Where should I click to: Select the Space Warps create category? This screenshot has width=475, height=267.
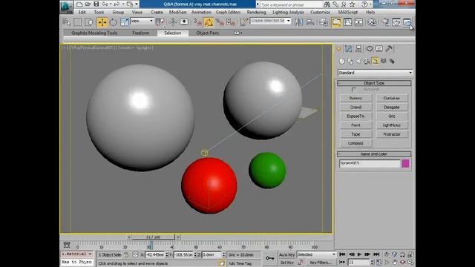pos(384,61)
